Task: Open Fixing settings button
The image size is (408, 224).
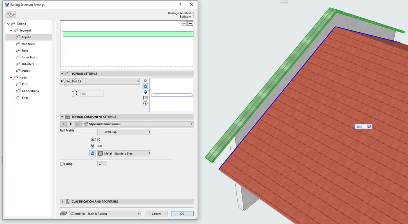Action: (x=102, y=164)
